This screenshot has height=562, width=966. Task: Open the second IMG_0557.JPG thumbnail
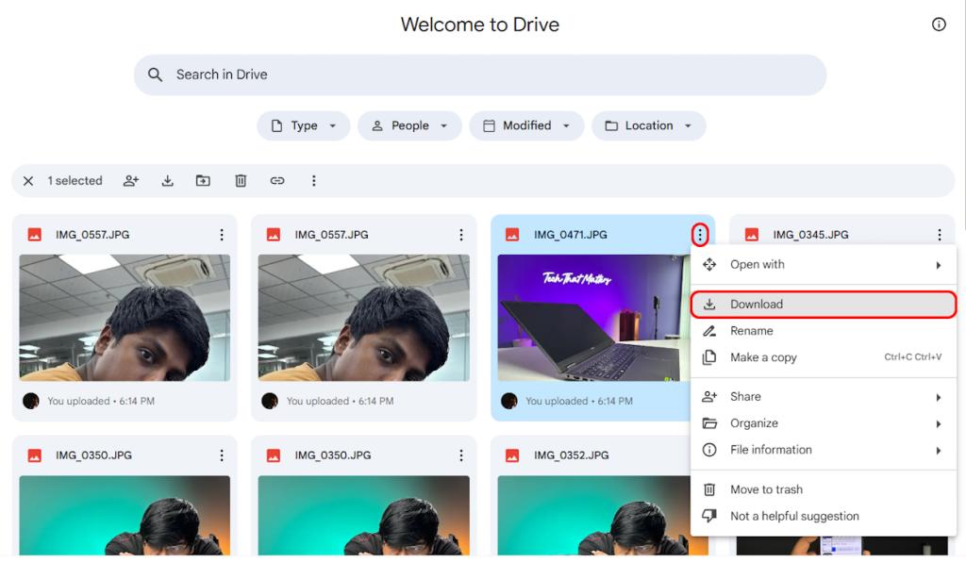(363, 318)
